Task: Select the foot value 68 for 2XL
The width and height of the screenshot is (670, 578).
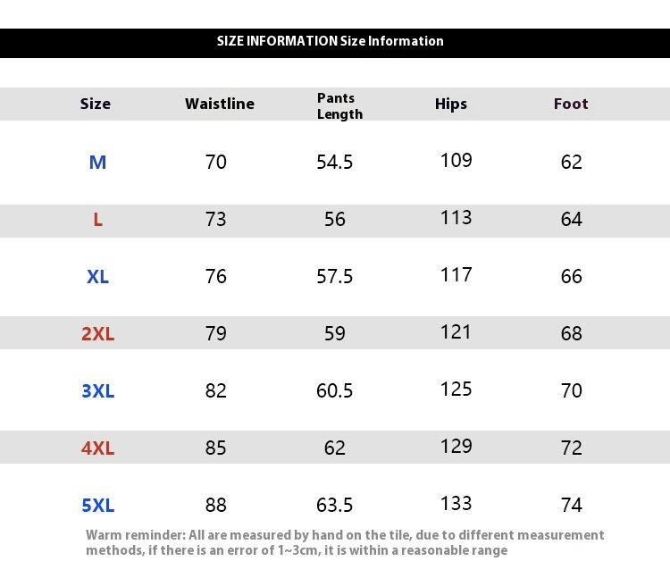Action: point(572,333)
